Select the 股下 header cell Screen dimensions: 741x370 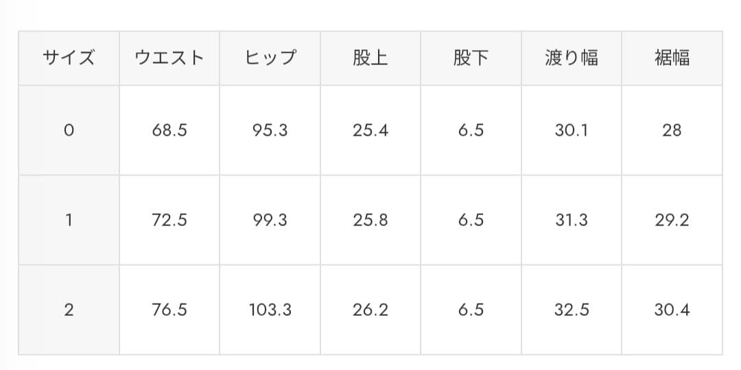coord(471,58)
